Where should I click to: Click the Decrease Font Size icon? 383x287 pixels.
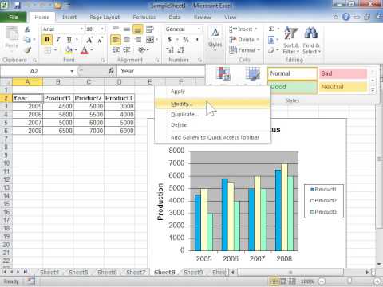coord(100,40)
